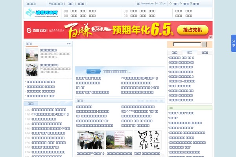Expand the left panel using the >> link

pos(69,44)
